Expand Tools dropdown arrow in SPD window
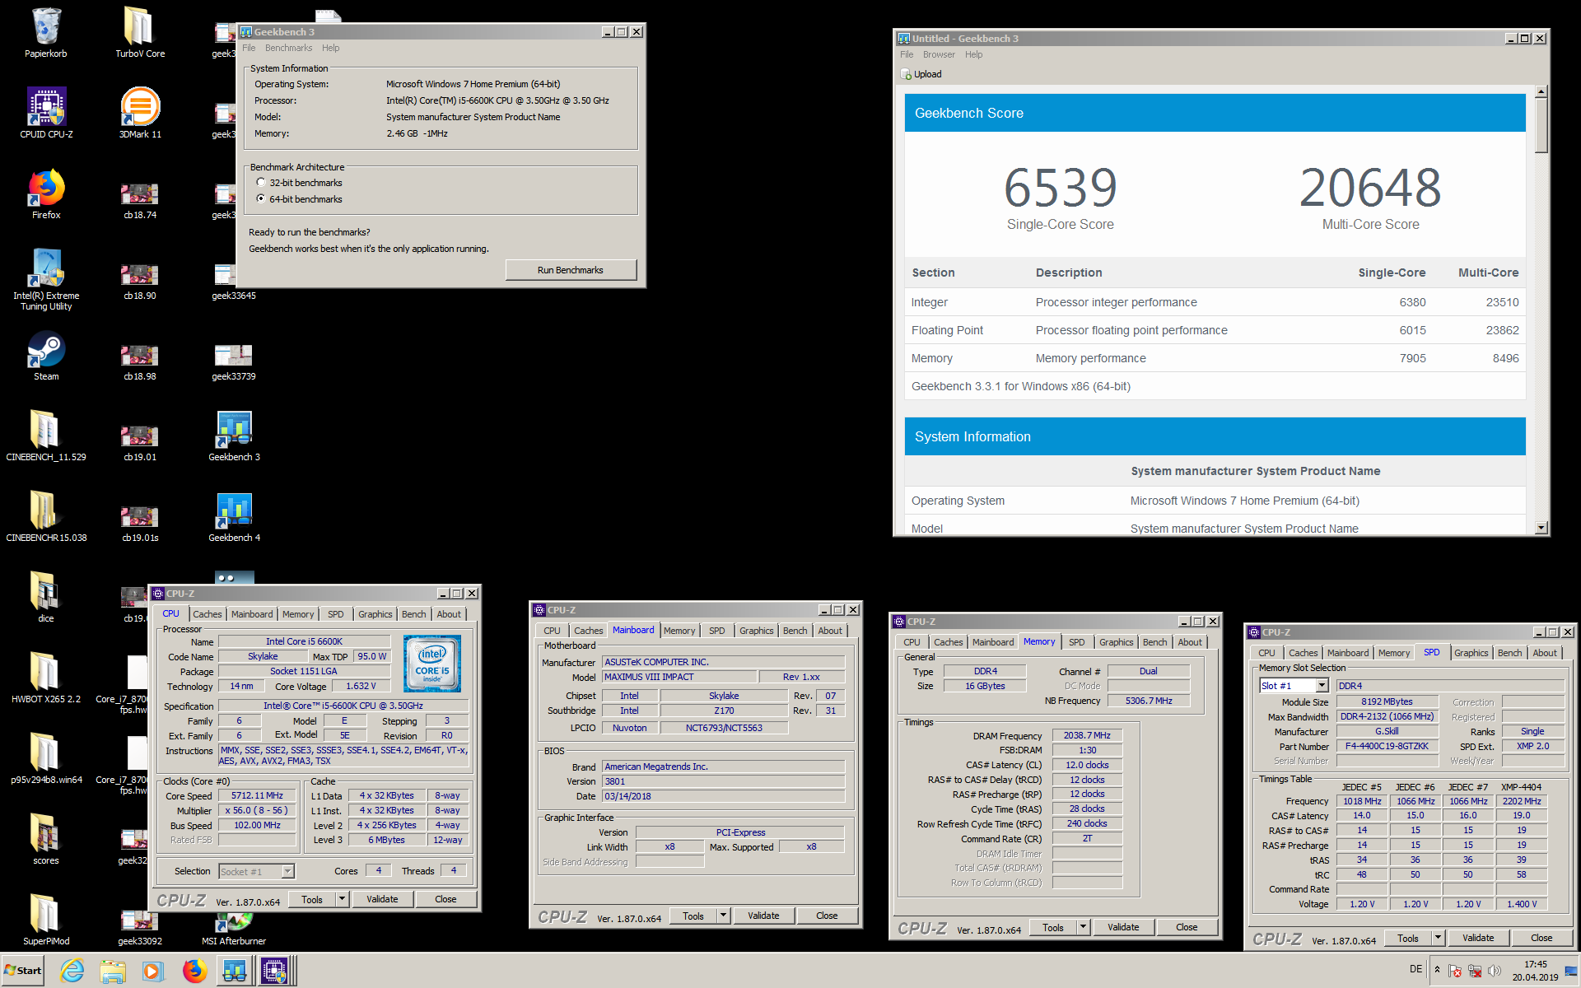The image size is (1581, 988). pos(1438,938)
